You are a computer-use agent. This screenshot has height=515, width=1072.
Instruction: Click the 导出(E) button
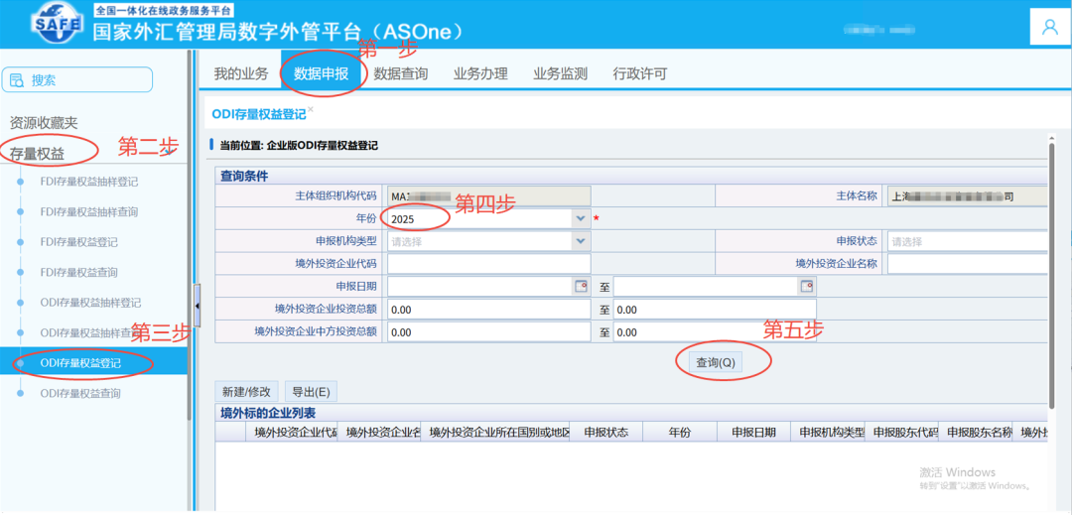pos(311,392)
